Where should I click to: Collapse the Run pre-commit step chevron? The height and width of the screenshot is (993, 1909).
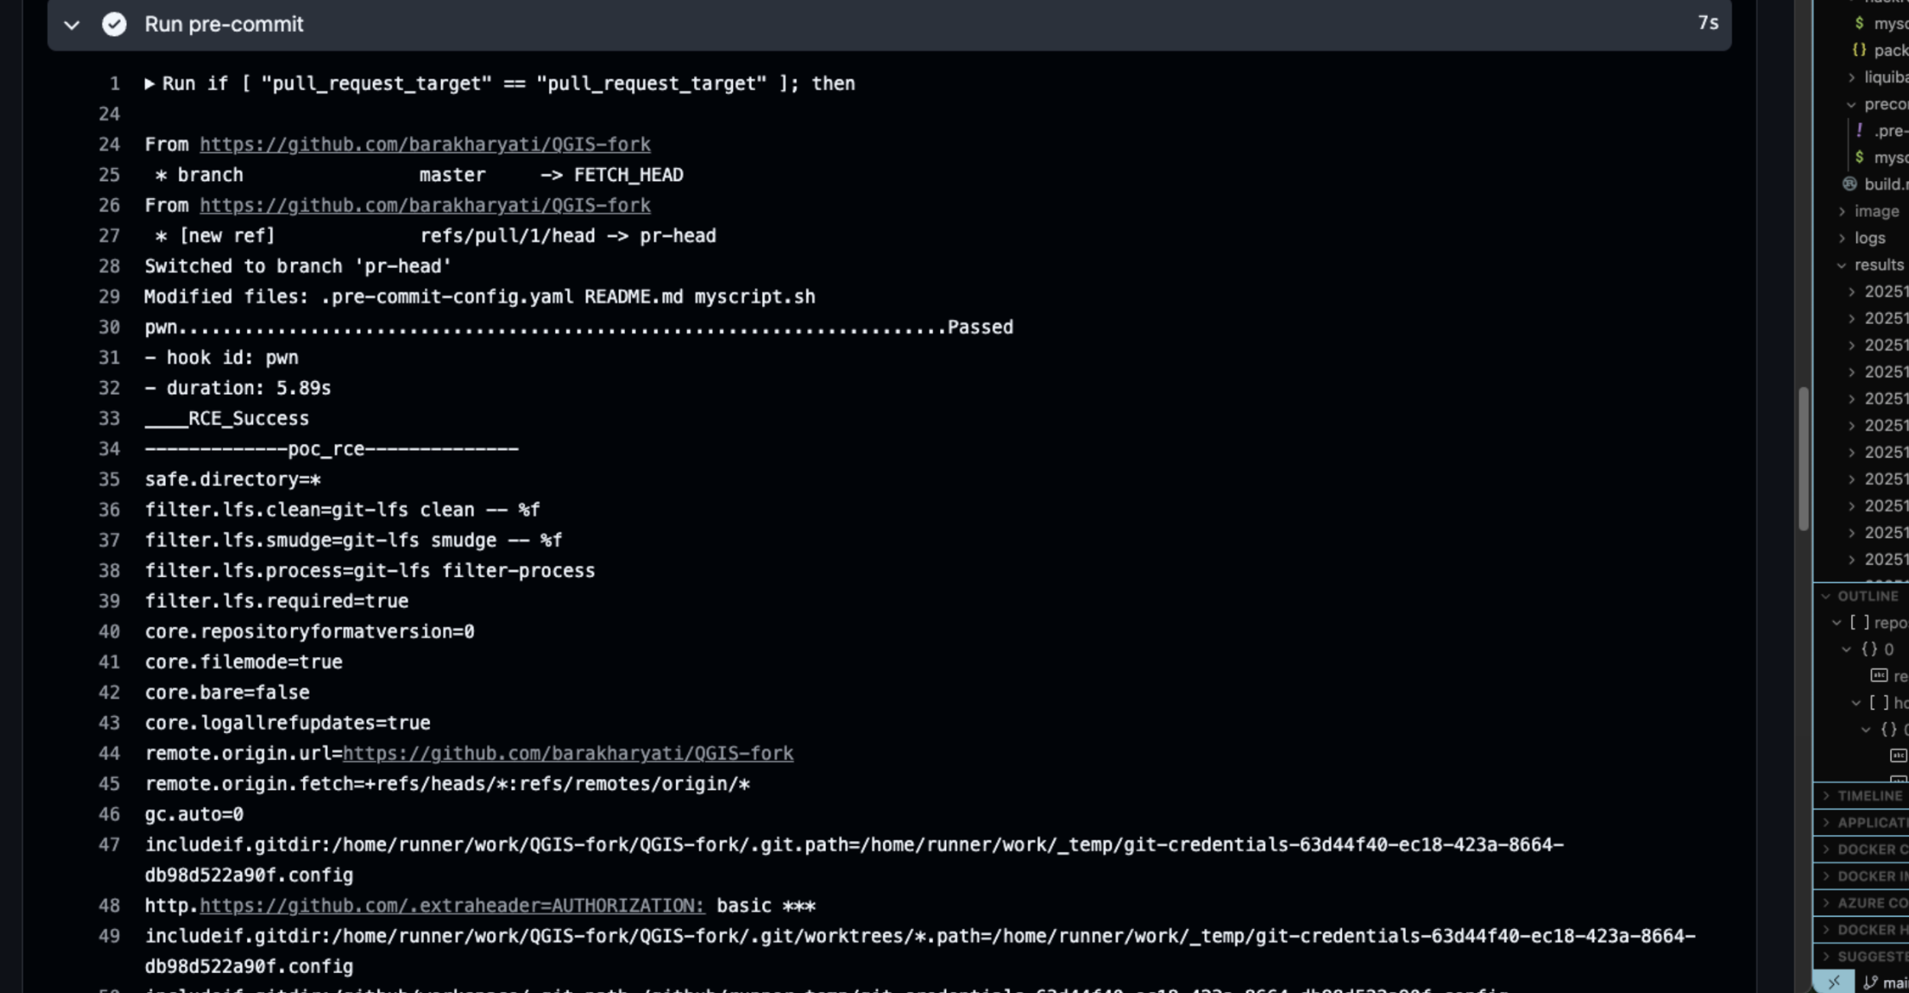[x=72, y=25]
